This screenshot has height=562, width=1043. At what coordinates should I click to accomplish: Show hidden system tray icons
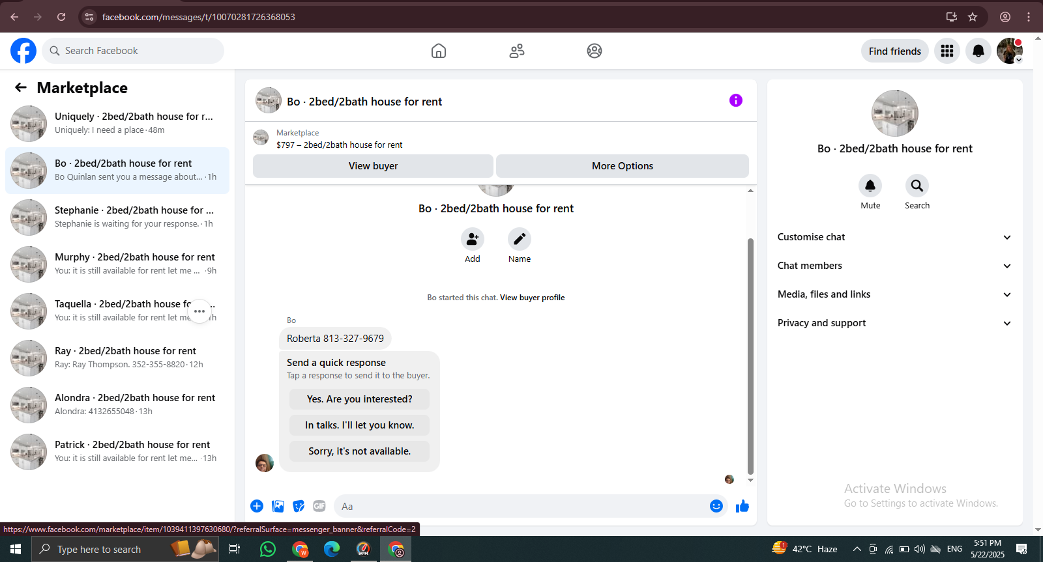[x=857, y=549]
